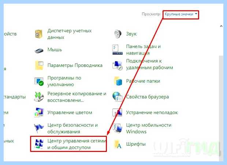
Task: Click the network icon for Центр управления сетями
Action: (39, 144)
